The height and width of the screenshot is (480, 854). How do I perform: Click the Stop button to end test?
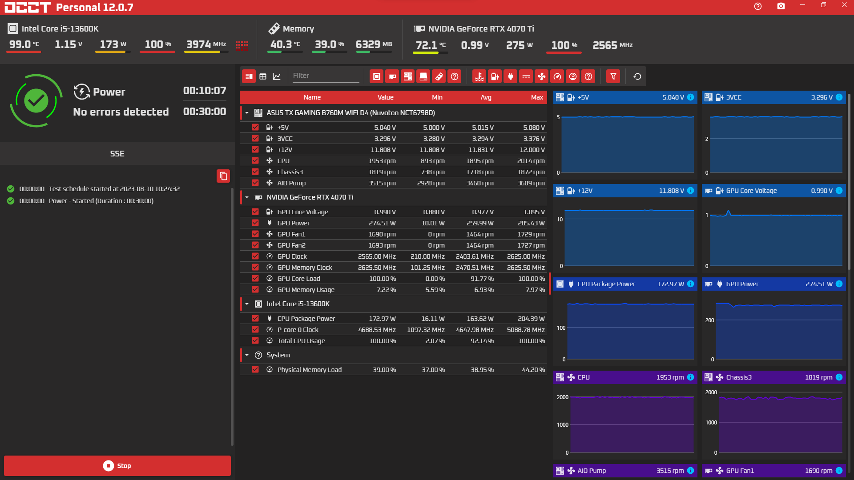pyautogui.click(x=117, y=465)
